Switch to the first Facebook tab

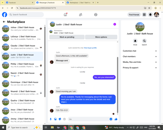pos(20,3)
